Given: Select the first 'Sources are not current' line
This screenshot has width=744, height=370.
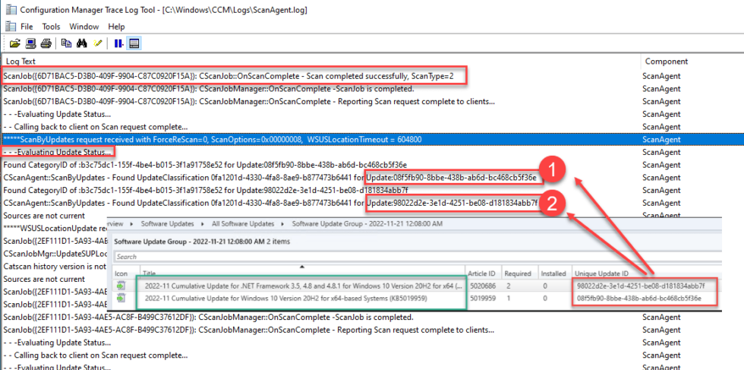Looking at the screenshot, I should pyautogui.click(x=44, y=216).
